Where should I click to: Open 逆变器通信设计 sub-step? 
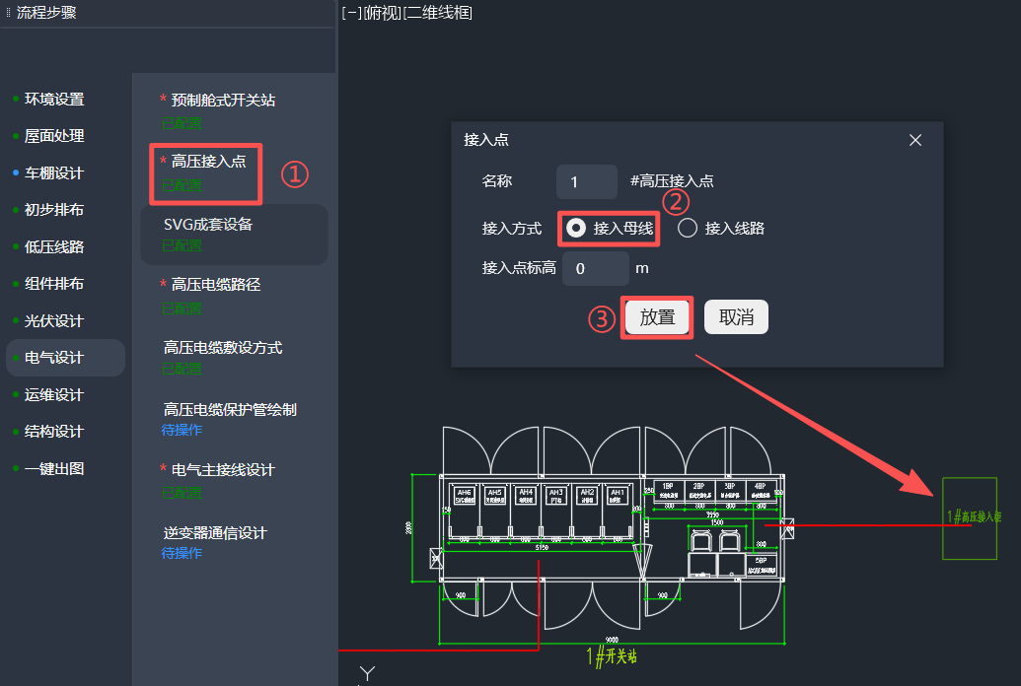pos(215,533)
